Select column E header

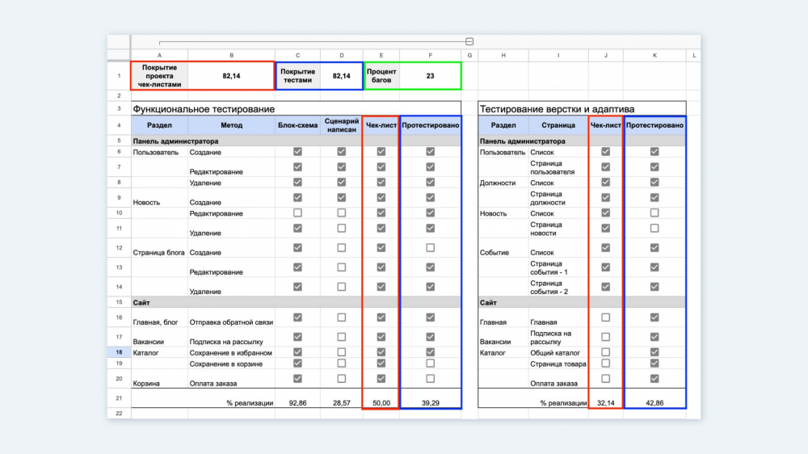click(x=381, y=55)
